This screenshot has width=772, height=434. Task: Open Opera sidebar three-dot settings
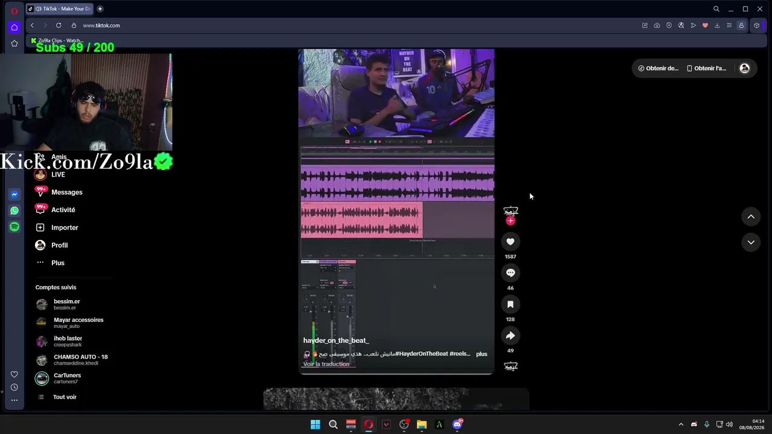point(14,400)
